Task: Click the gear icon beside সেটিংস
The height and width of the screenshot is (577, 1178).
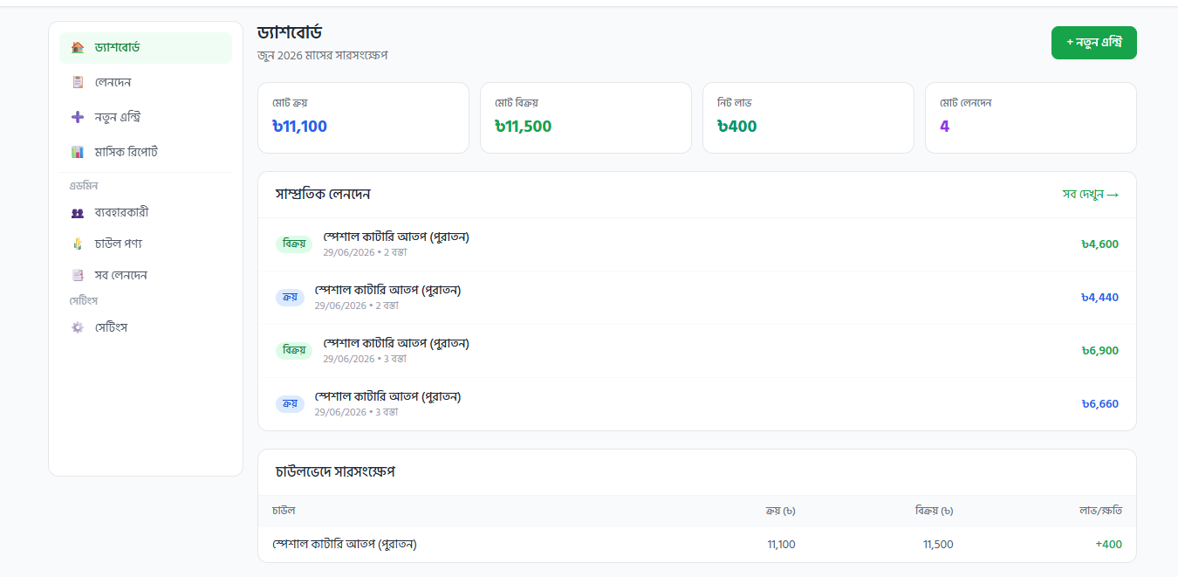Action: point(78,327)
